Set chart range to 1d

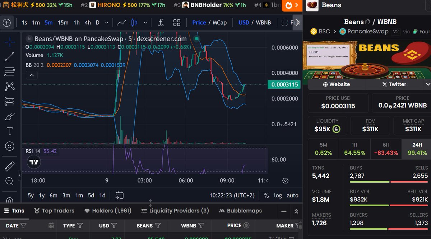(102, 195)
